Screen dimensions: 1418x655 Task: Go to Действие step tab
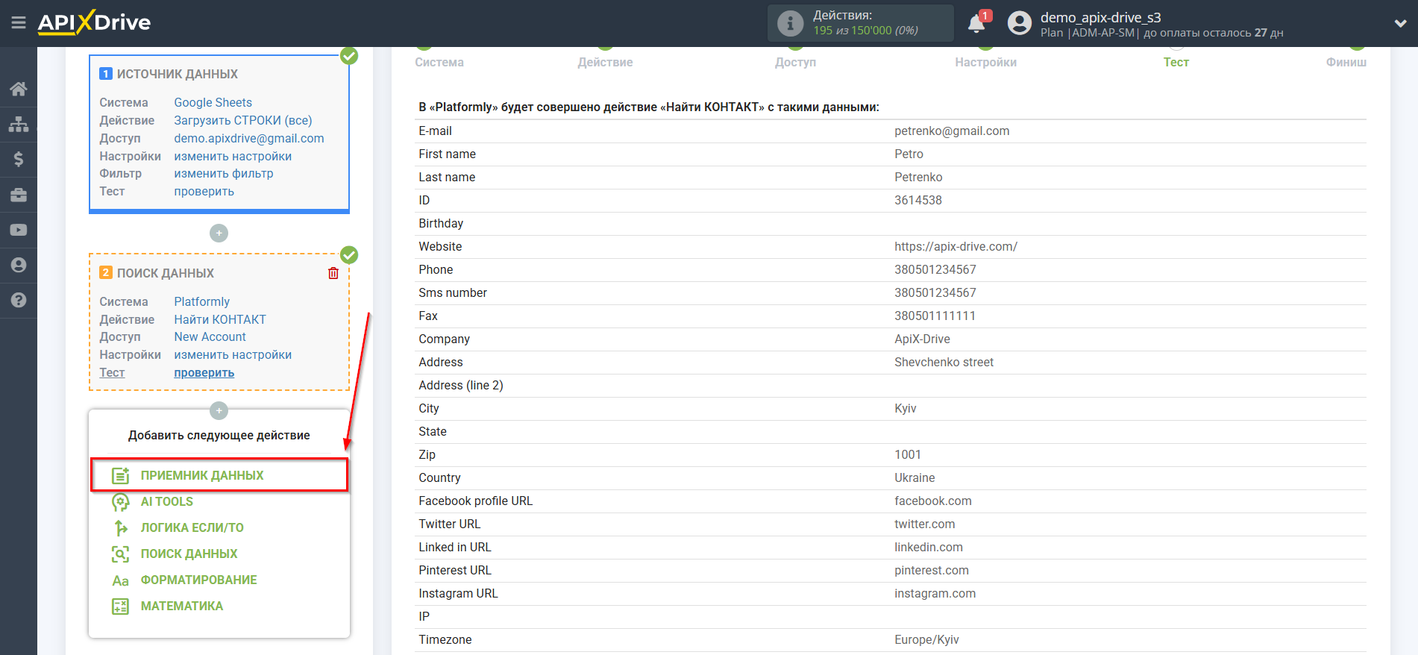pos(605,62)
